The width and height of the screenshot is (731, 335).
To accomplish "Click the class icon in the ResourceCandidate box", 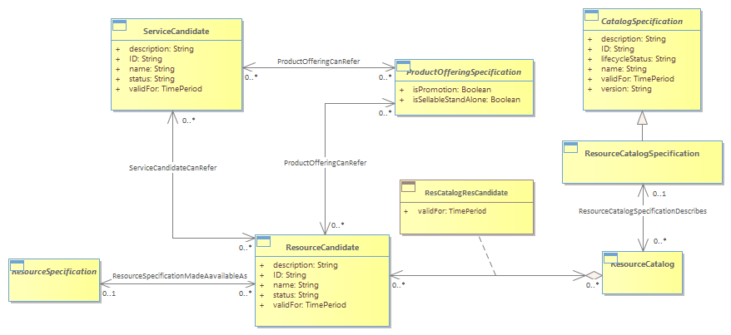I will 264,241.
